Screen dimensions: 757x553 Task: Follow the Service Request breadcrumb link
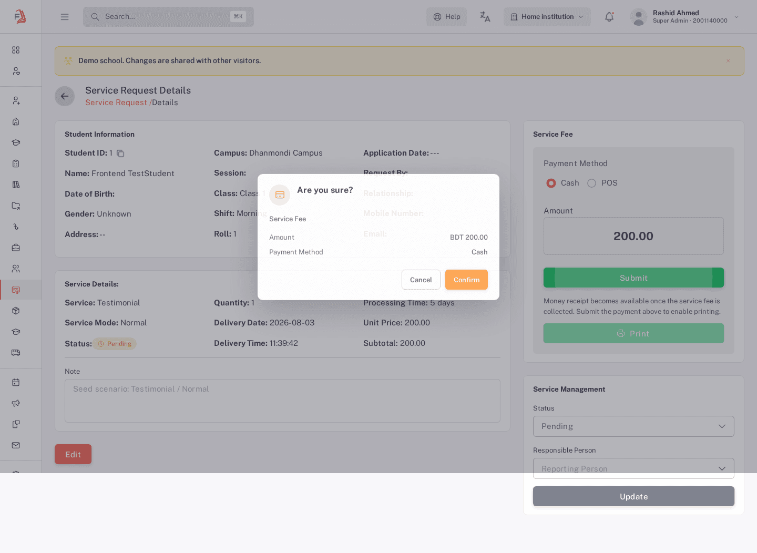116,103
